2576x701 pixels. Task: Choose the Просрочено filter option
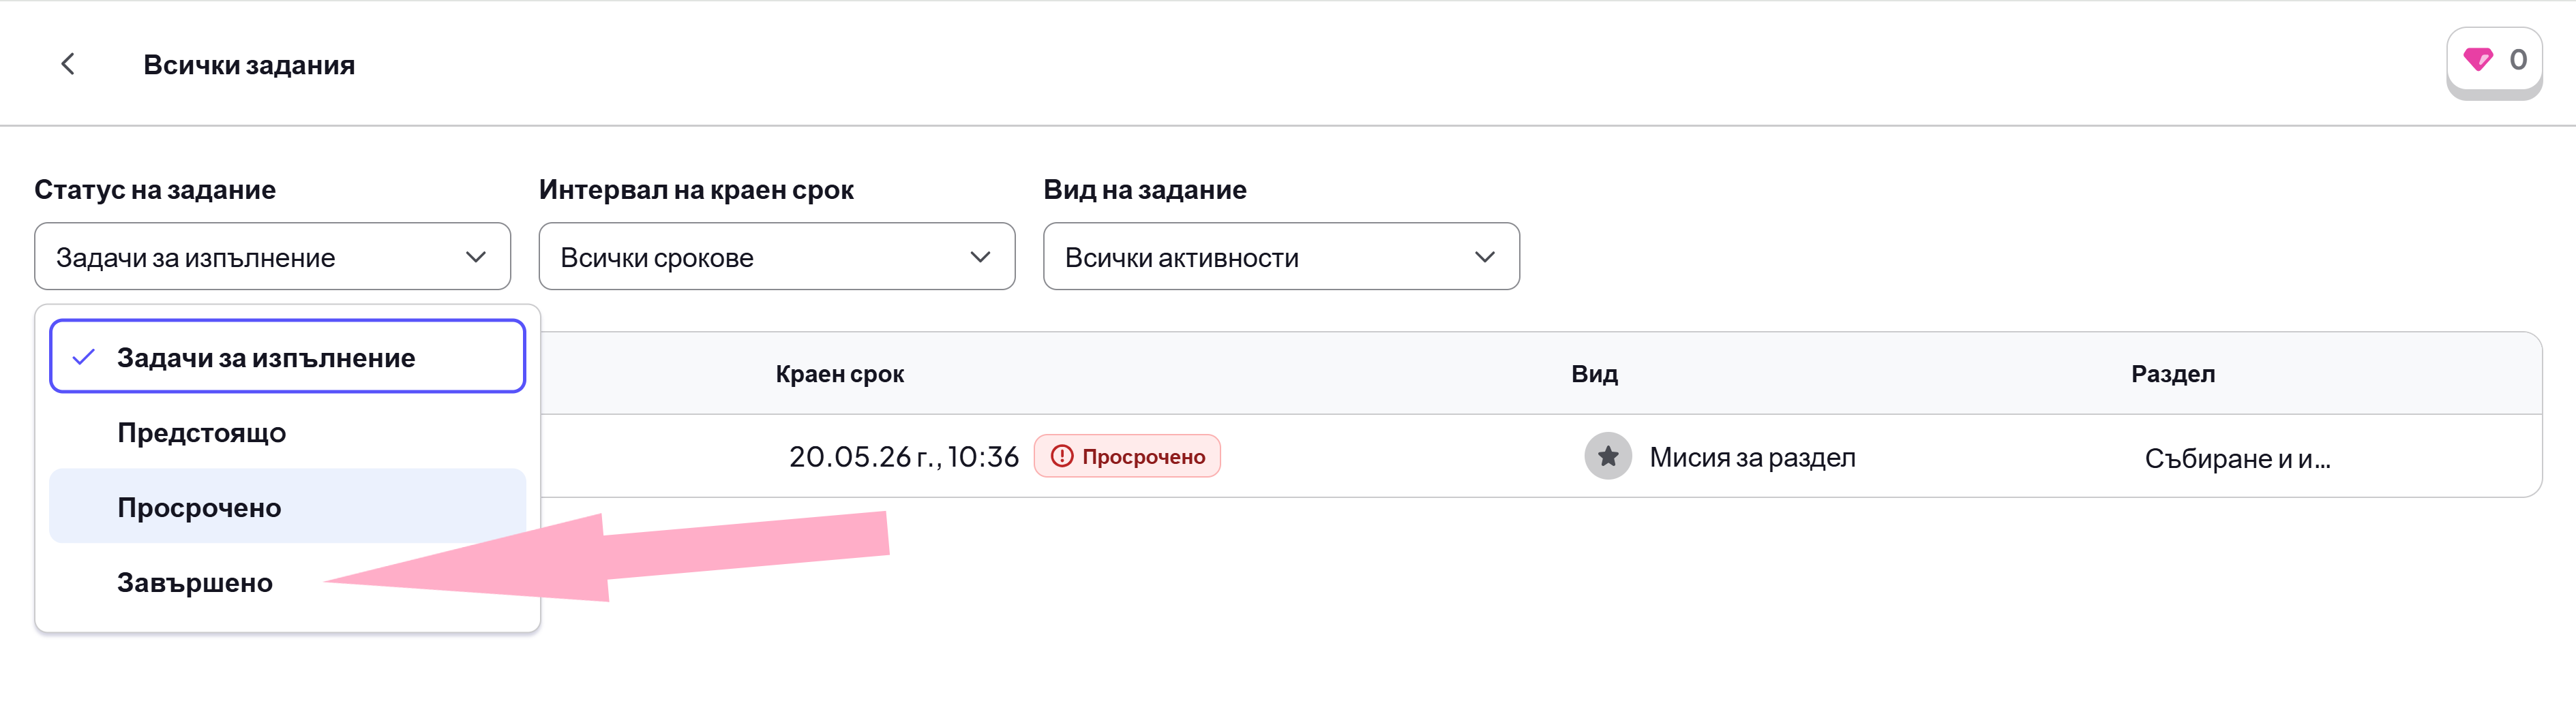click(x=287, y=506)
